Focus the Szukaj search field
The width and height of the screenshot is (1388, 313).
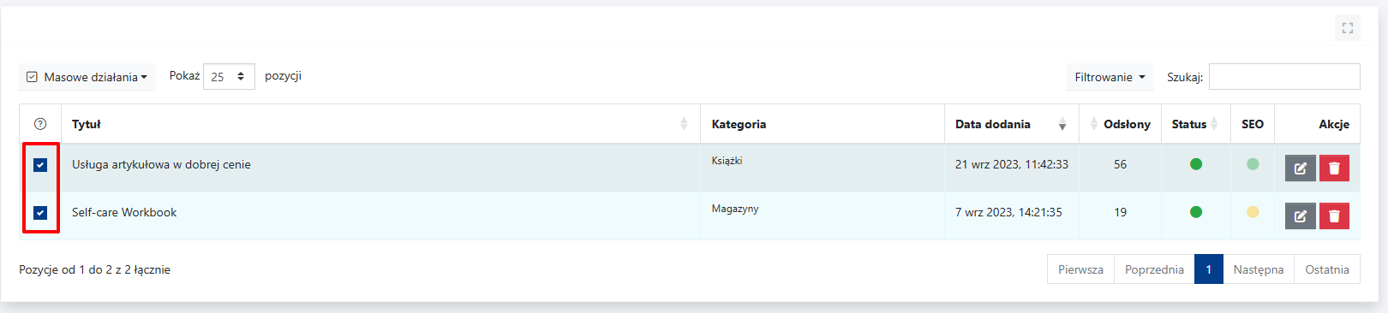pos(1284,76)
